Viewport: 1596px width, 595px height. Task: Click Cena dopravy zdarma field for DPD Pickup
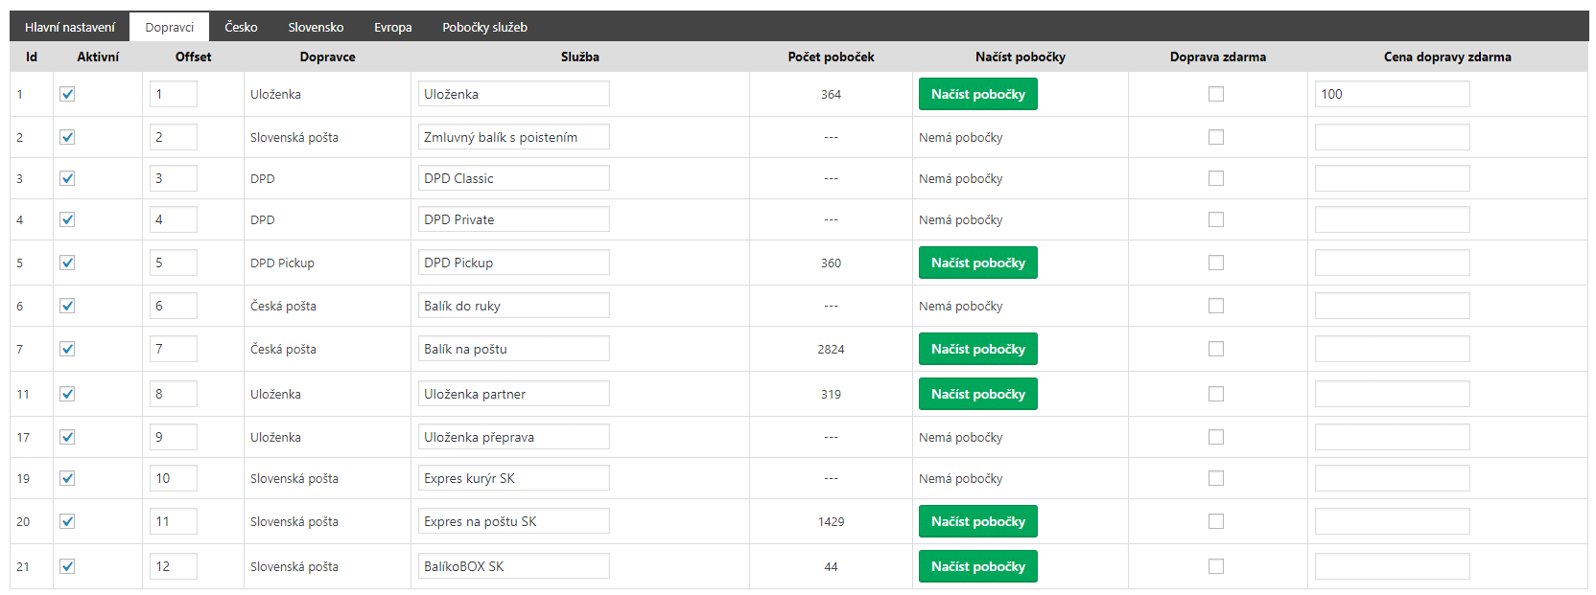pos(1393,263)
